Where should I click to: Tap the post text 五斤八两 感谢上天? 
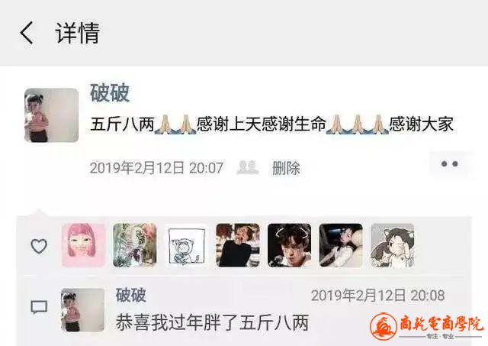271,124
